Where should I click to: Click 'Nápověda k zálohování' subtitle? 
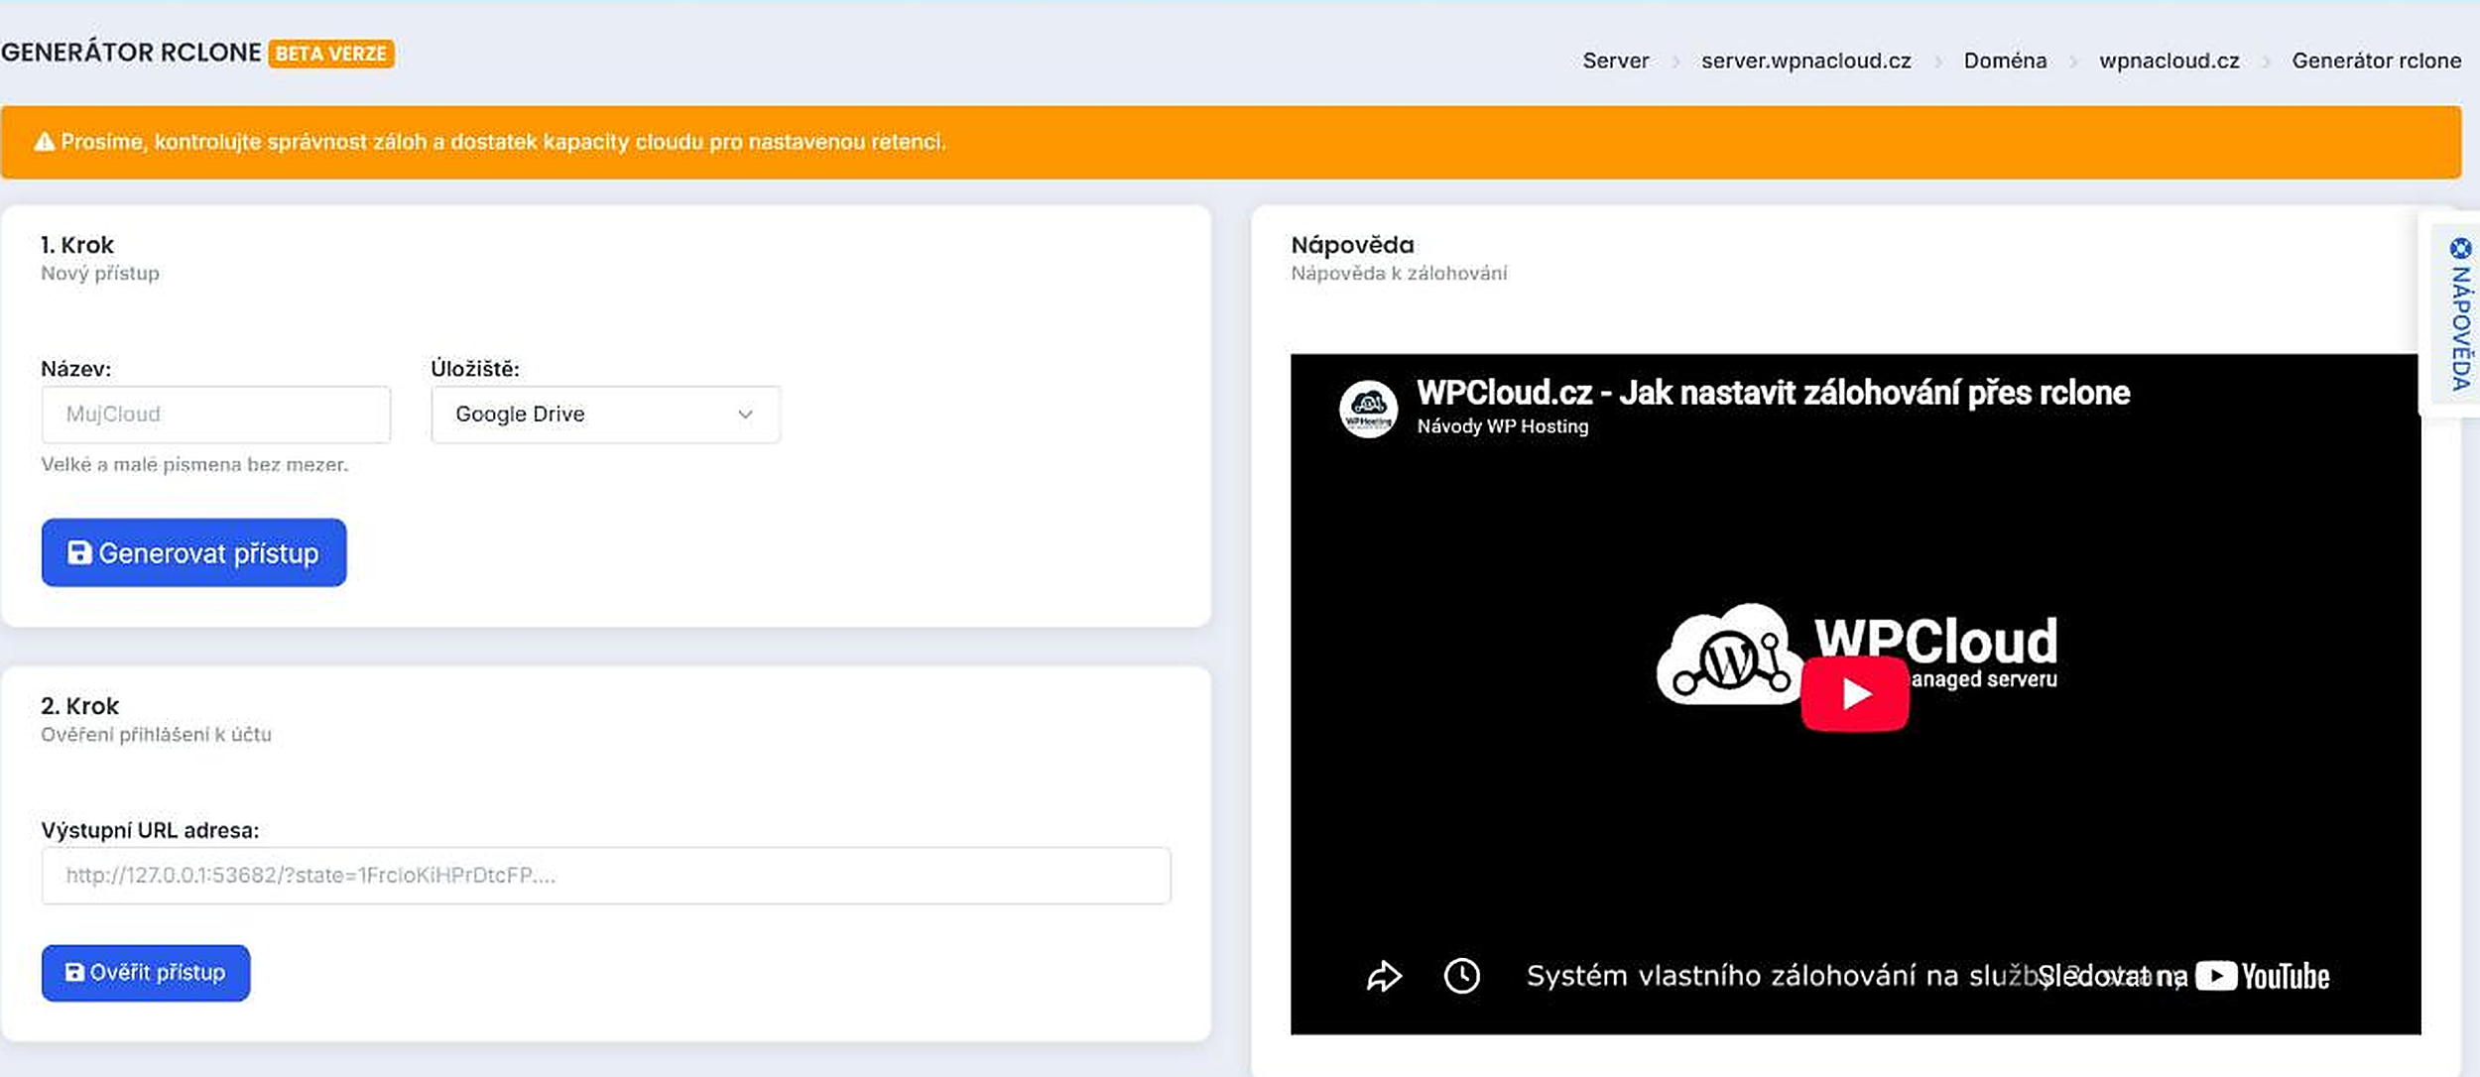coord(1399,273)
